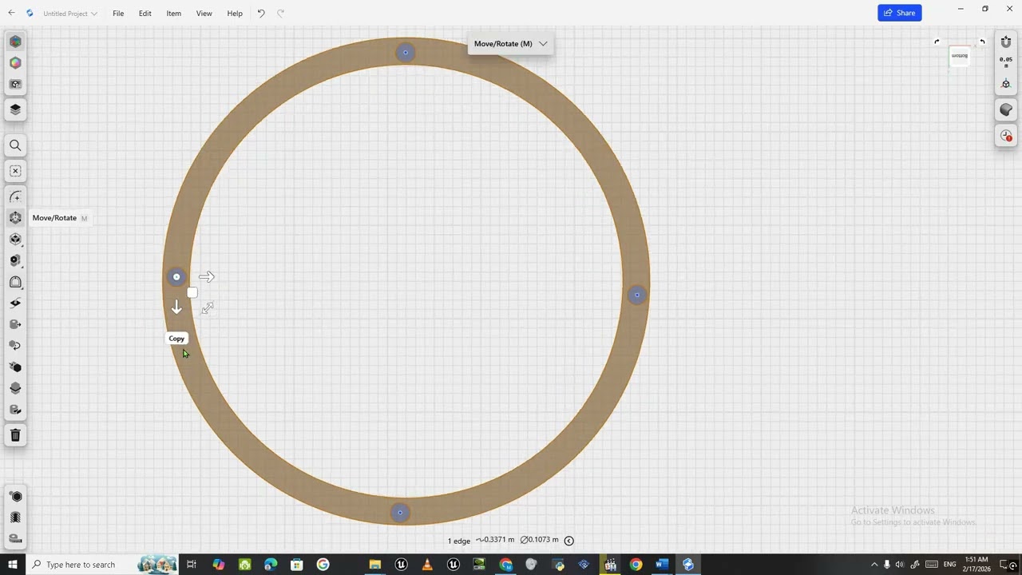
Task: Click the measure tape icon at bottom left
Action: pyautogui.click(x=15, y=539)
